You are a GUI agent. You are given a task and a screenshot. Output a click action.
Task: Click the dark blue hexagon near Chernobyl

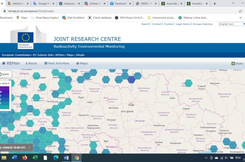(131, 80)
